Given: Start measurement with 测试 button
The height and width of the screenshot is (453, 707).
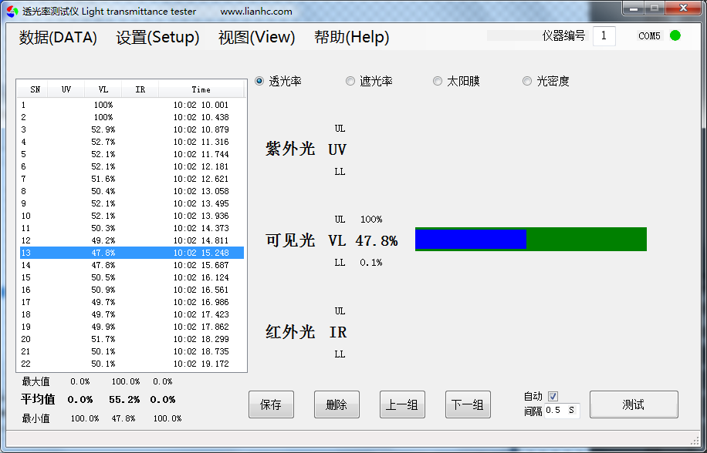Looking at the screenshot, I should tap(634, 404).
